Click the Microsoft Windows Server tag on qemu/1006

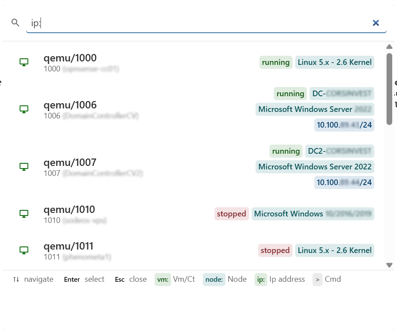coord(315,109)
